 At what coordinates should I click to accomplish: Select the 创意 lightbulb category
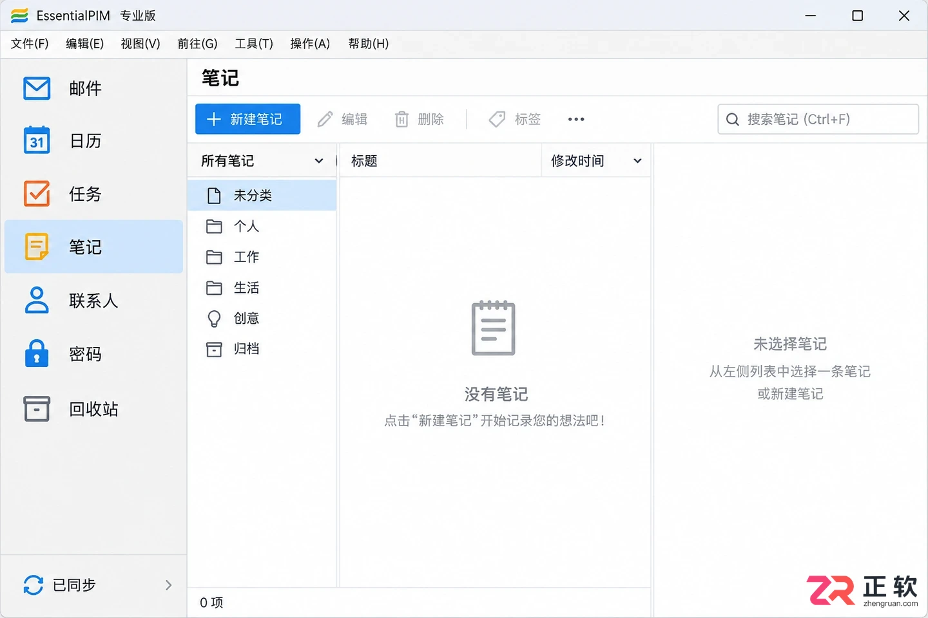coord(262,318)
